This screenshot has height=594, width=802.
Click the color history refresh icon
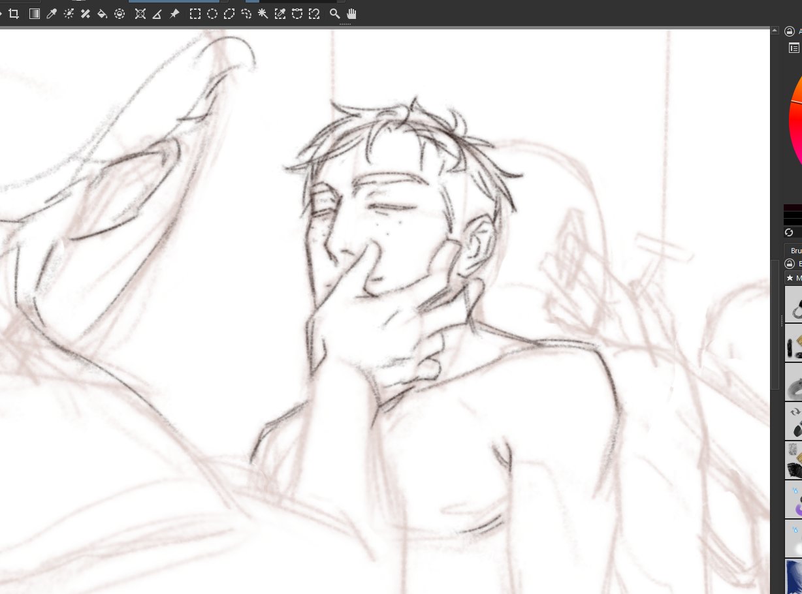point(789,232)
